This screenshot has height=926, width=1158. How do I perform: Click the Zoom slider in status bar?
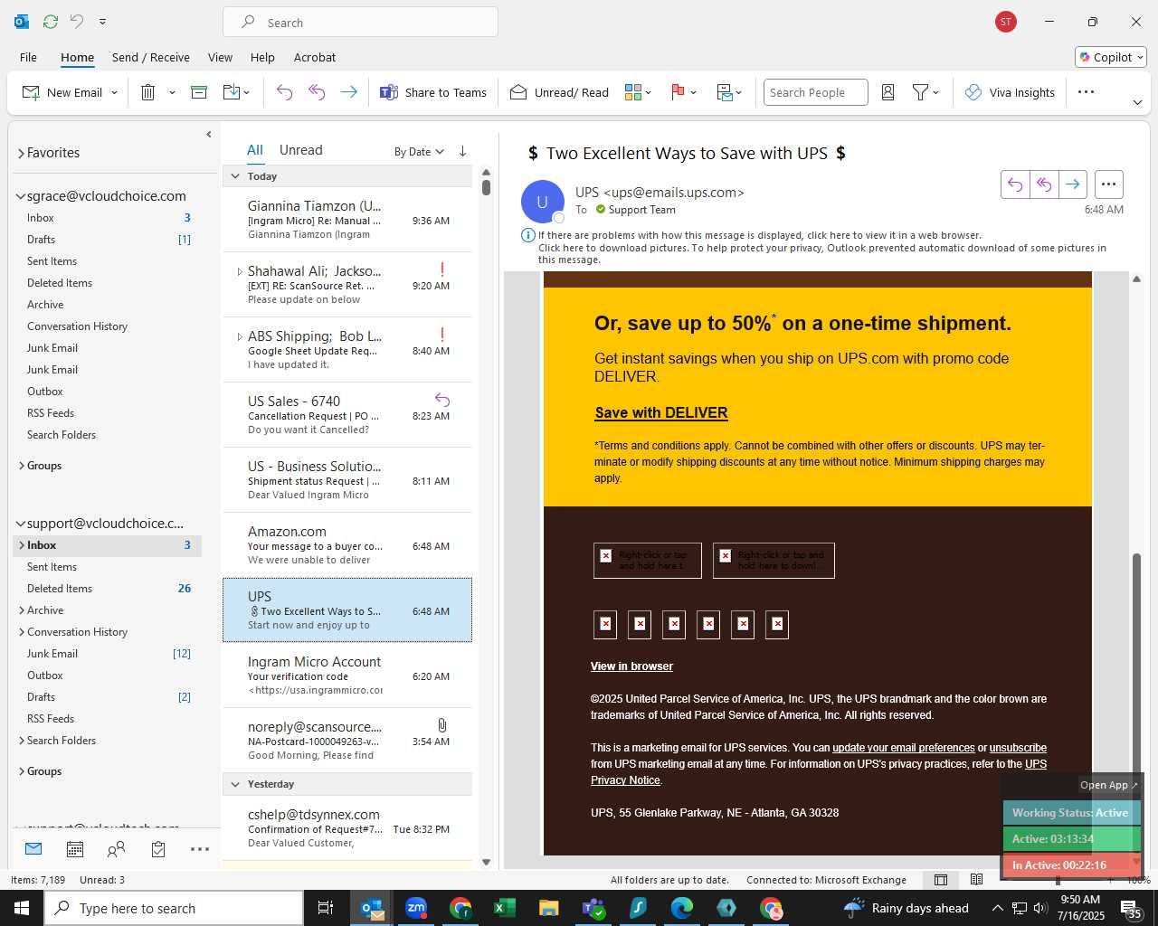[x=1058, y=880]
